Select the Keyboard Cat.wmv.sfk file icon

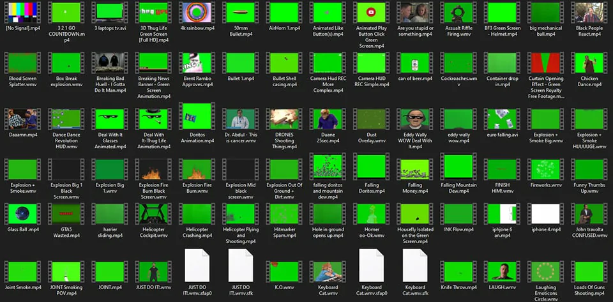click(x=414, y=265)
